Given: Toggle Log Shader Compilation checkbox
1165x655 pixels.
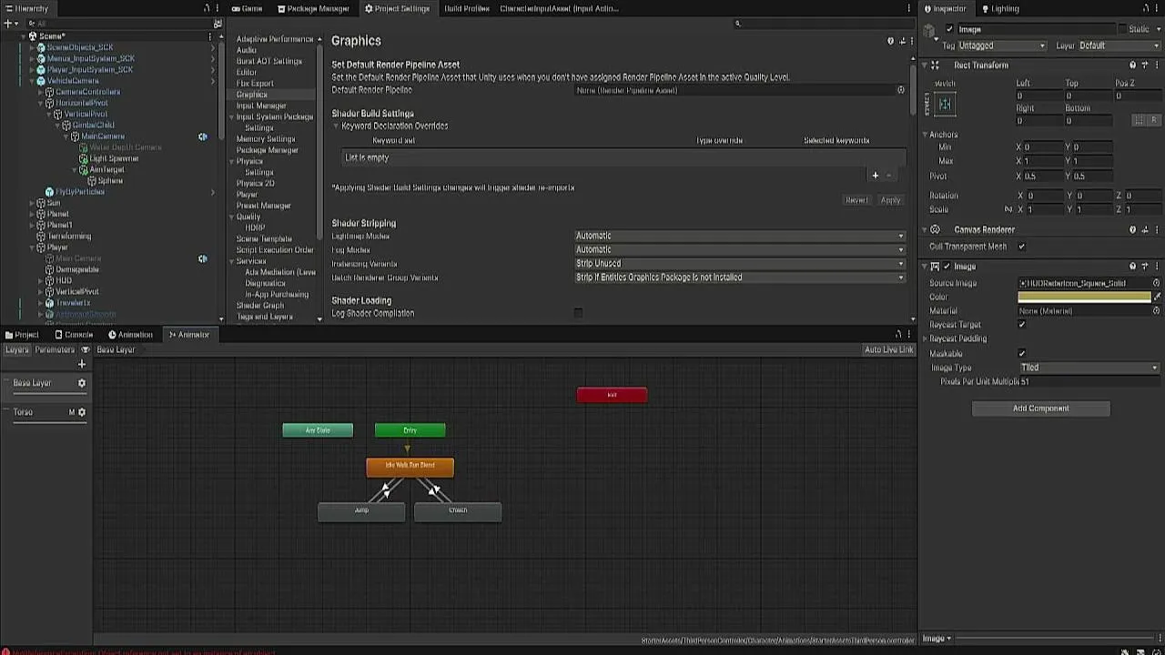Looking at the screenshot, I should pyautogui.click(x=578, y=313).
